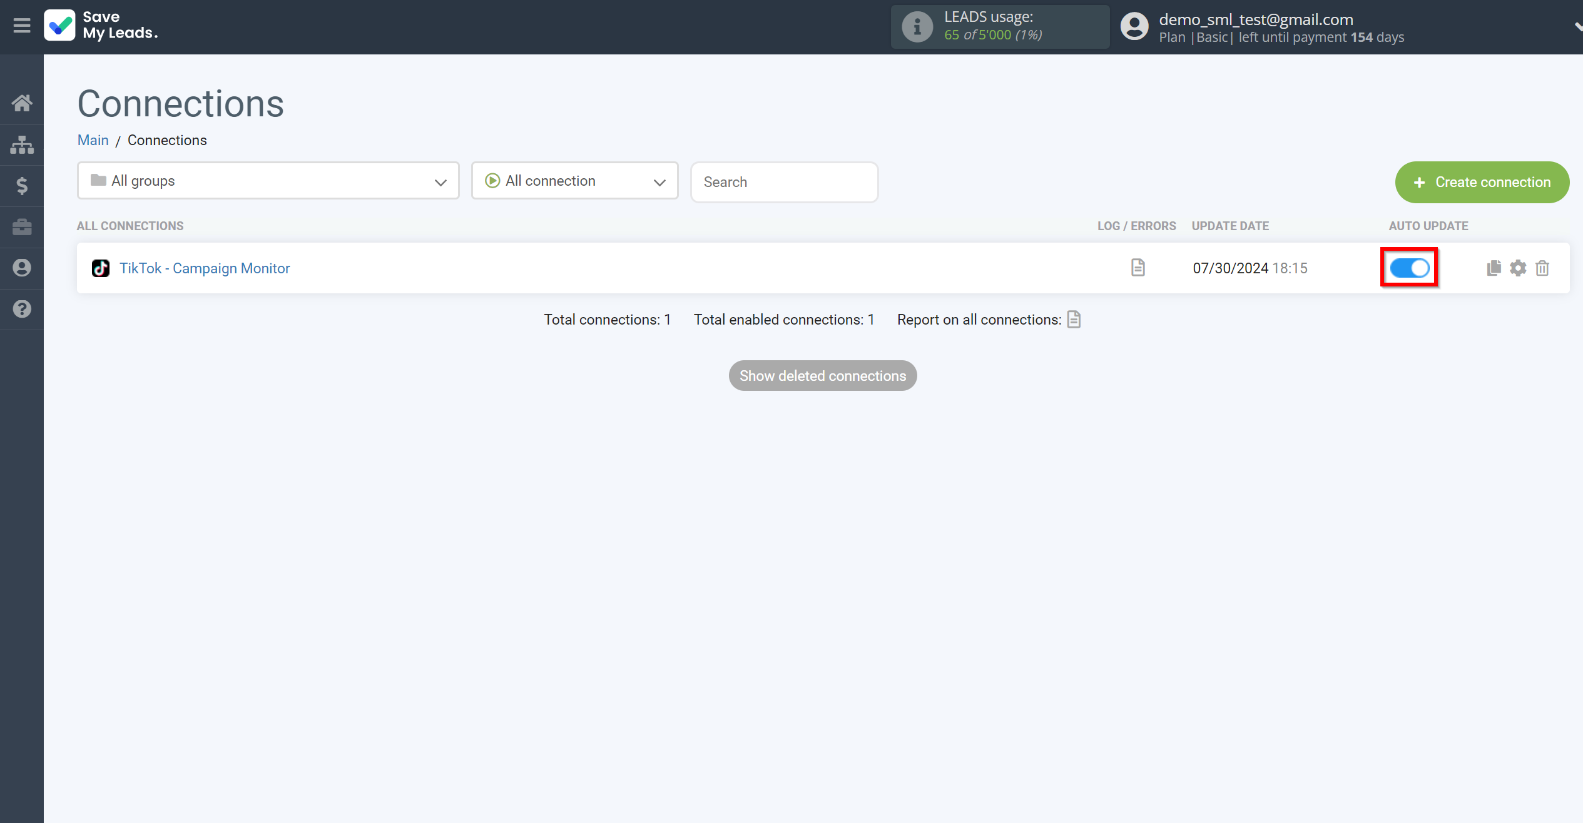
Task: Toggle auto update for TikTok-Campaign Monitor
Action: pos(1409,267)
